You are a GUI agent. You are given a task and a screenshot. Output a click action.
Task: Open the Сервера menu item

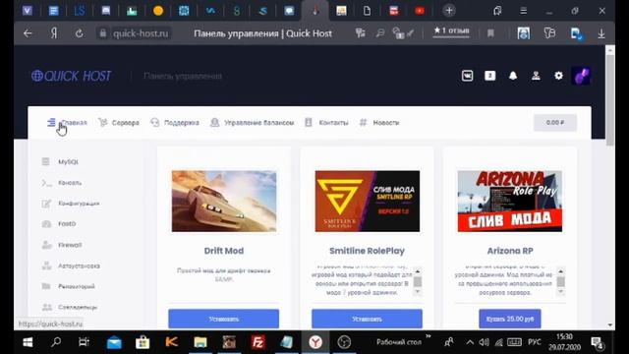[x=119, y=122]
